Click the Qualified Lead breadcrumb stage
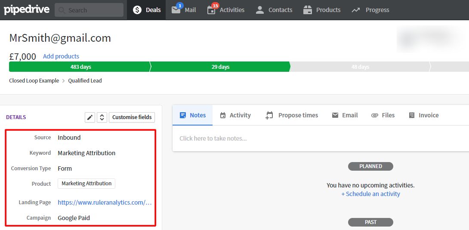The height and width of the screenshot is (230, 469). (85, 81)
